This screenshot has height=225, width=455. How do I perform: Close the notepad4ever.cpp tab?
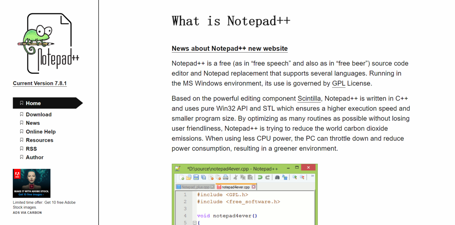pos(254,186)
